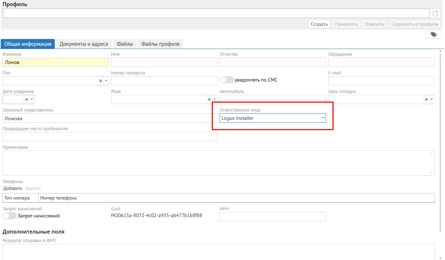This screenshot has height=260, width=445.
Task: Switch to the Документы и адреса tab
Action: click(x=84, y=44)
